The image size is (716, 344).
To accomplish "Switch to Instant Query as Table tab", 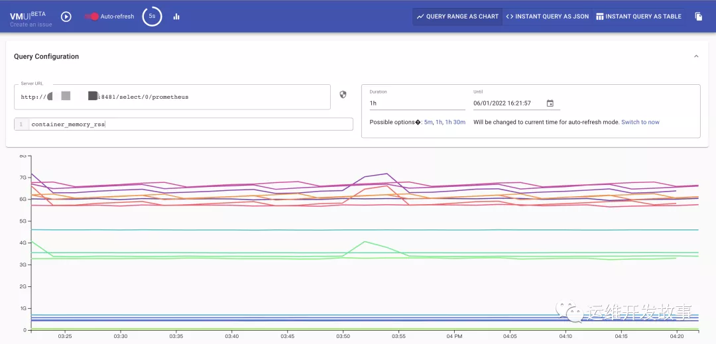I will click(638, 17).
